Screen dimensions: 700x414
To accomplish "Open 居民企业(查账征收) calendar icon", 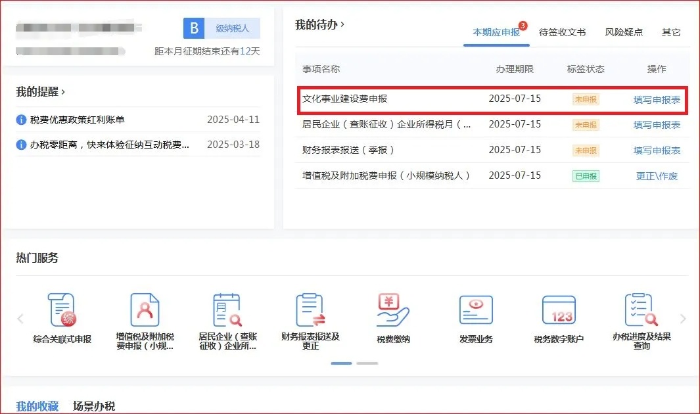I will pos(227,310).
